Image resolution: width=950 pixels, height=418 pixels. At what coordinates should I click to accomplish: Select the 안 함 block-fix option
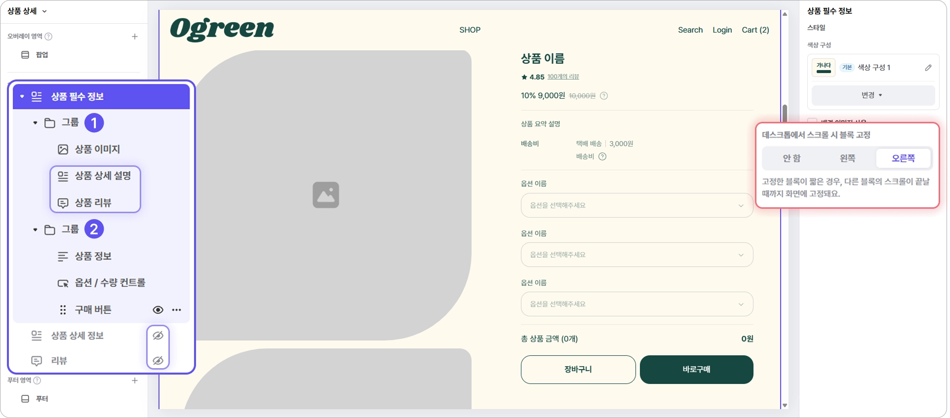[792, 158]
